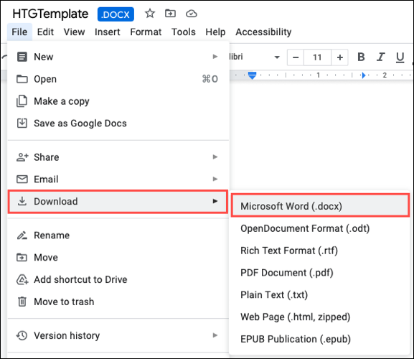Expand the Email submenu arrow

coord(215,179)
